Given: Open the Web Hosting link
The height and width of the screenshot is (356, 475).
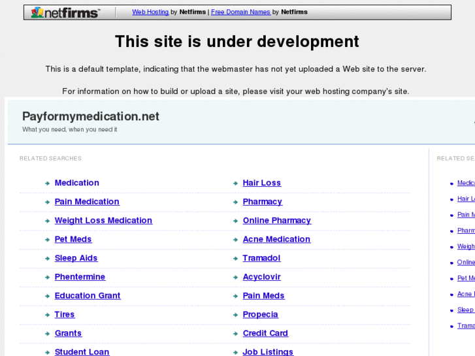Looking at the screenshot, I should pos(150,12).
